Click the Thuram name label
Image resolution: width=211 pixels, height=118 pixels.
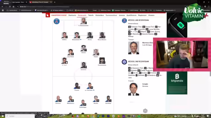click(x=77, y=90)
